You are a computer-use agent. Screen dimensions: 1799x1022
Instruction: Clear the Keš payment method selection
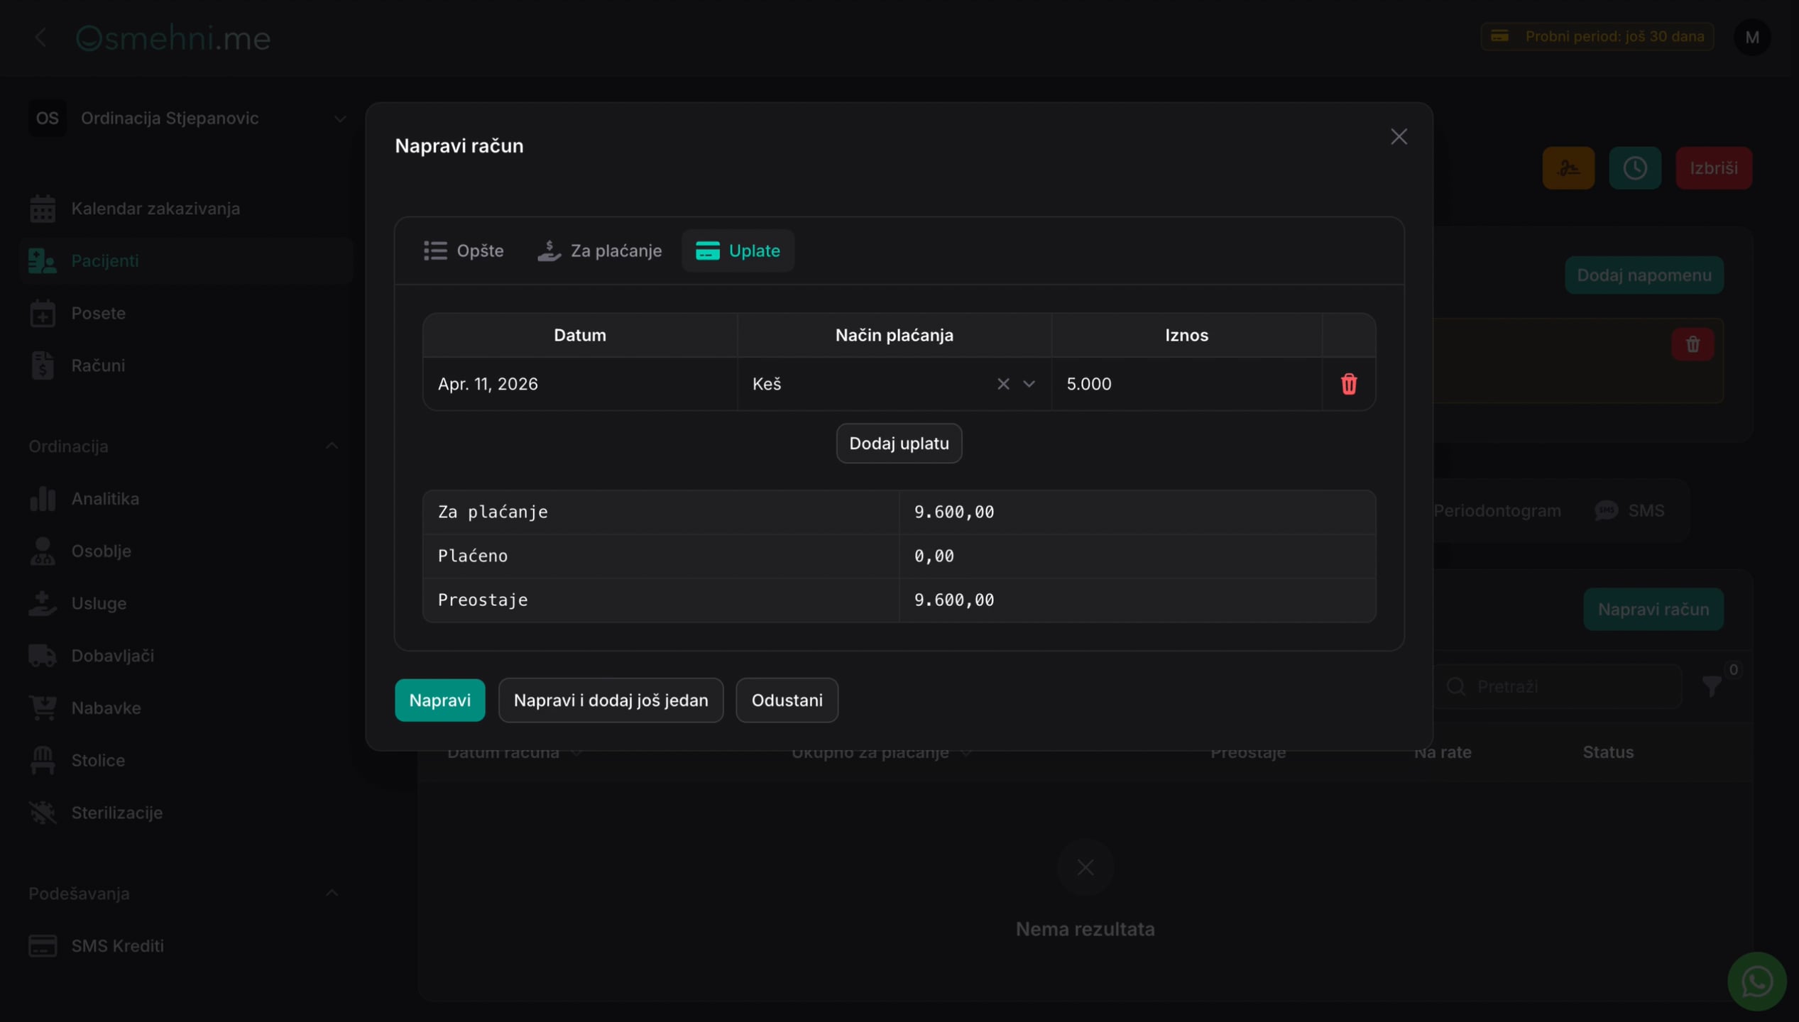(x=1002, y=384)
